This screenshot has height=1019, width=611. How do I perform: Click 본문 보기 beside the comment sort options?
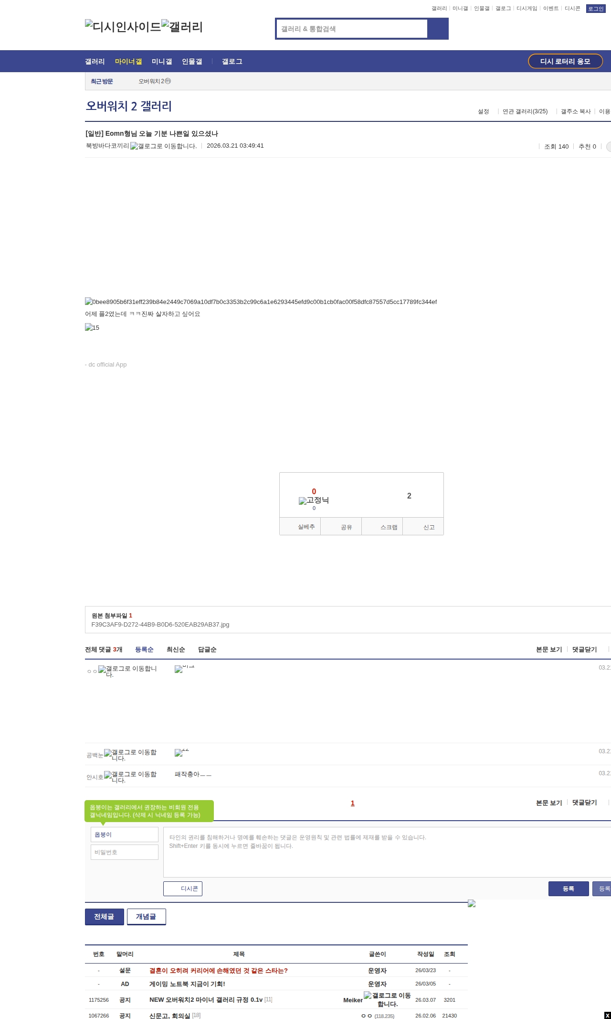tap(549, 650)
